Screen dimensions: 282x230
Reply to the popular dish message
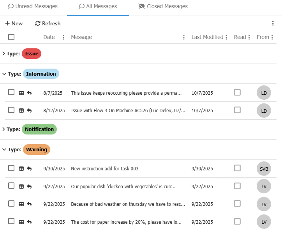[29, 187]
